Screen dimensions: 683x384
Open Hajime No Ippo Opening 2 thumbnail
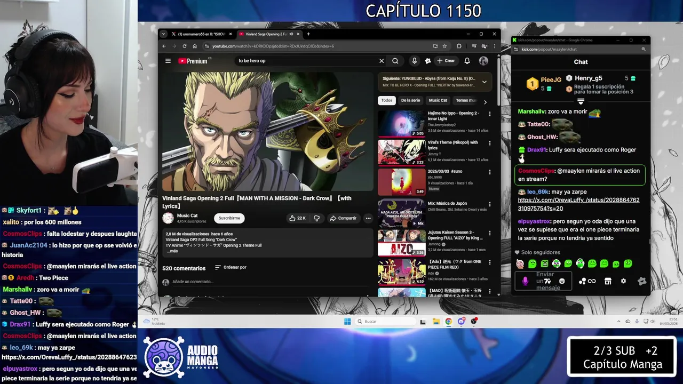click(402, 124)
